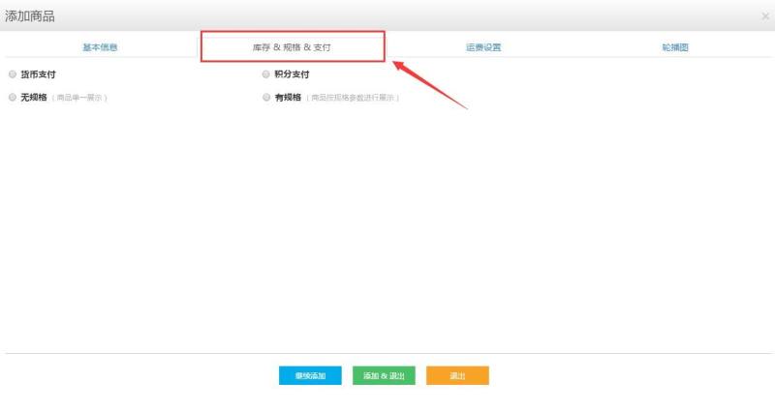The image size is (775, 411).
Task: Switch to the 基本信息 tab
Action: click(100, 47)
